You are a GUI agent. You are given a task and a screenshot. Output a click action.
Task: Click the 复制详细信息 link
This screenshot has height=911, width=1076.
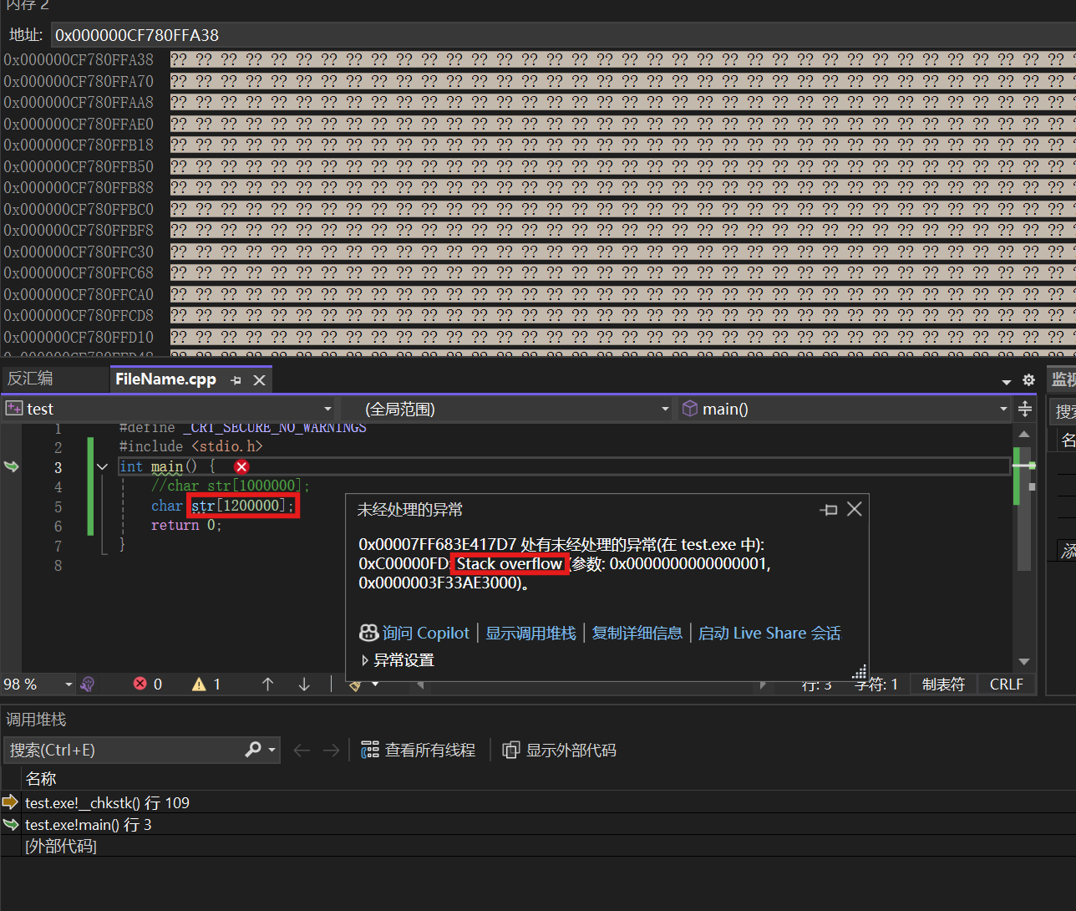tap(637, 634)
